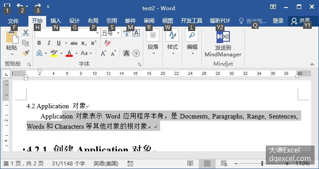
Task: Click the Phonetic Guide wen icon
Action: tap(126, 33)
